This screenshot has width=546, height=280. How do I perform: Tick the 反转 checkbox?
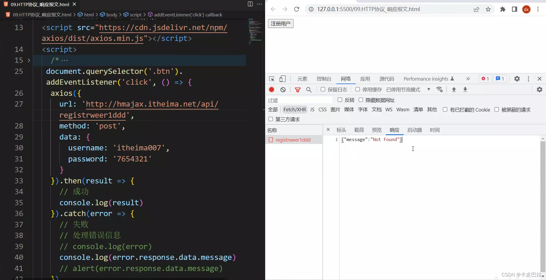click(x=340, y=100)
